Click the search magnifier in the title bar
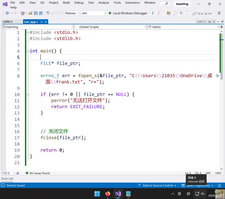Viewport: 225px width, 199px height. pyautogui.click(x=166, y=4)
